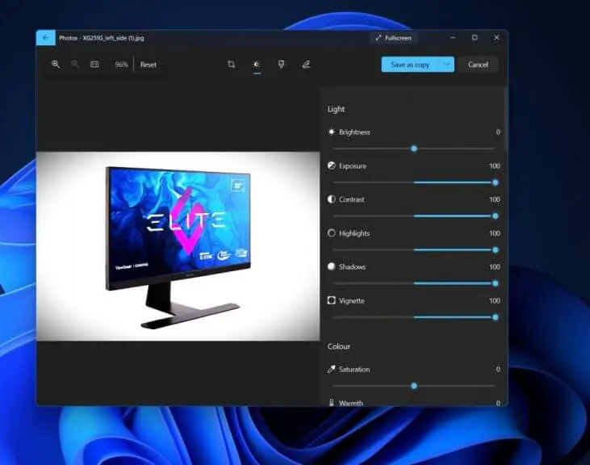
Task: Click the Exposure slider handle
Action: coord(495,182)
